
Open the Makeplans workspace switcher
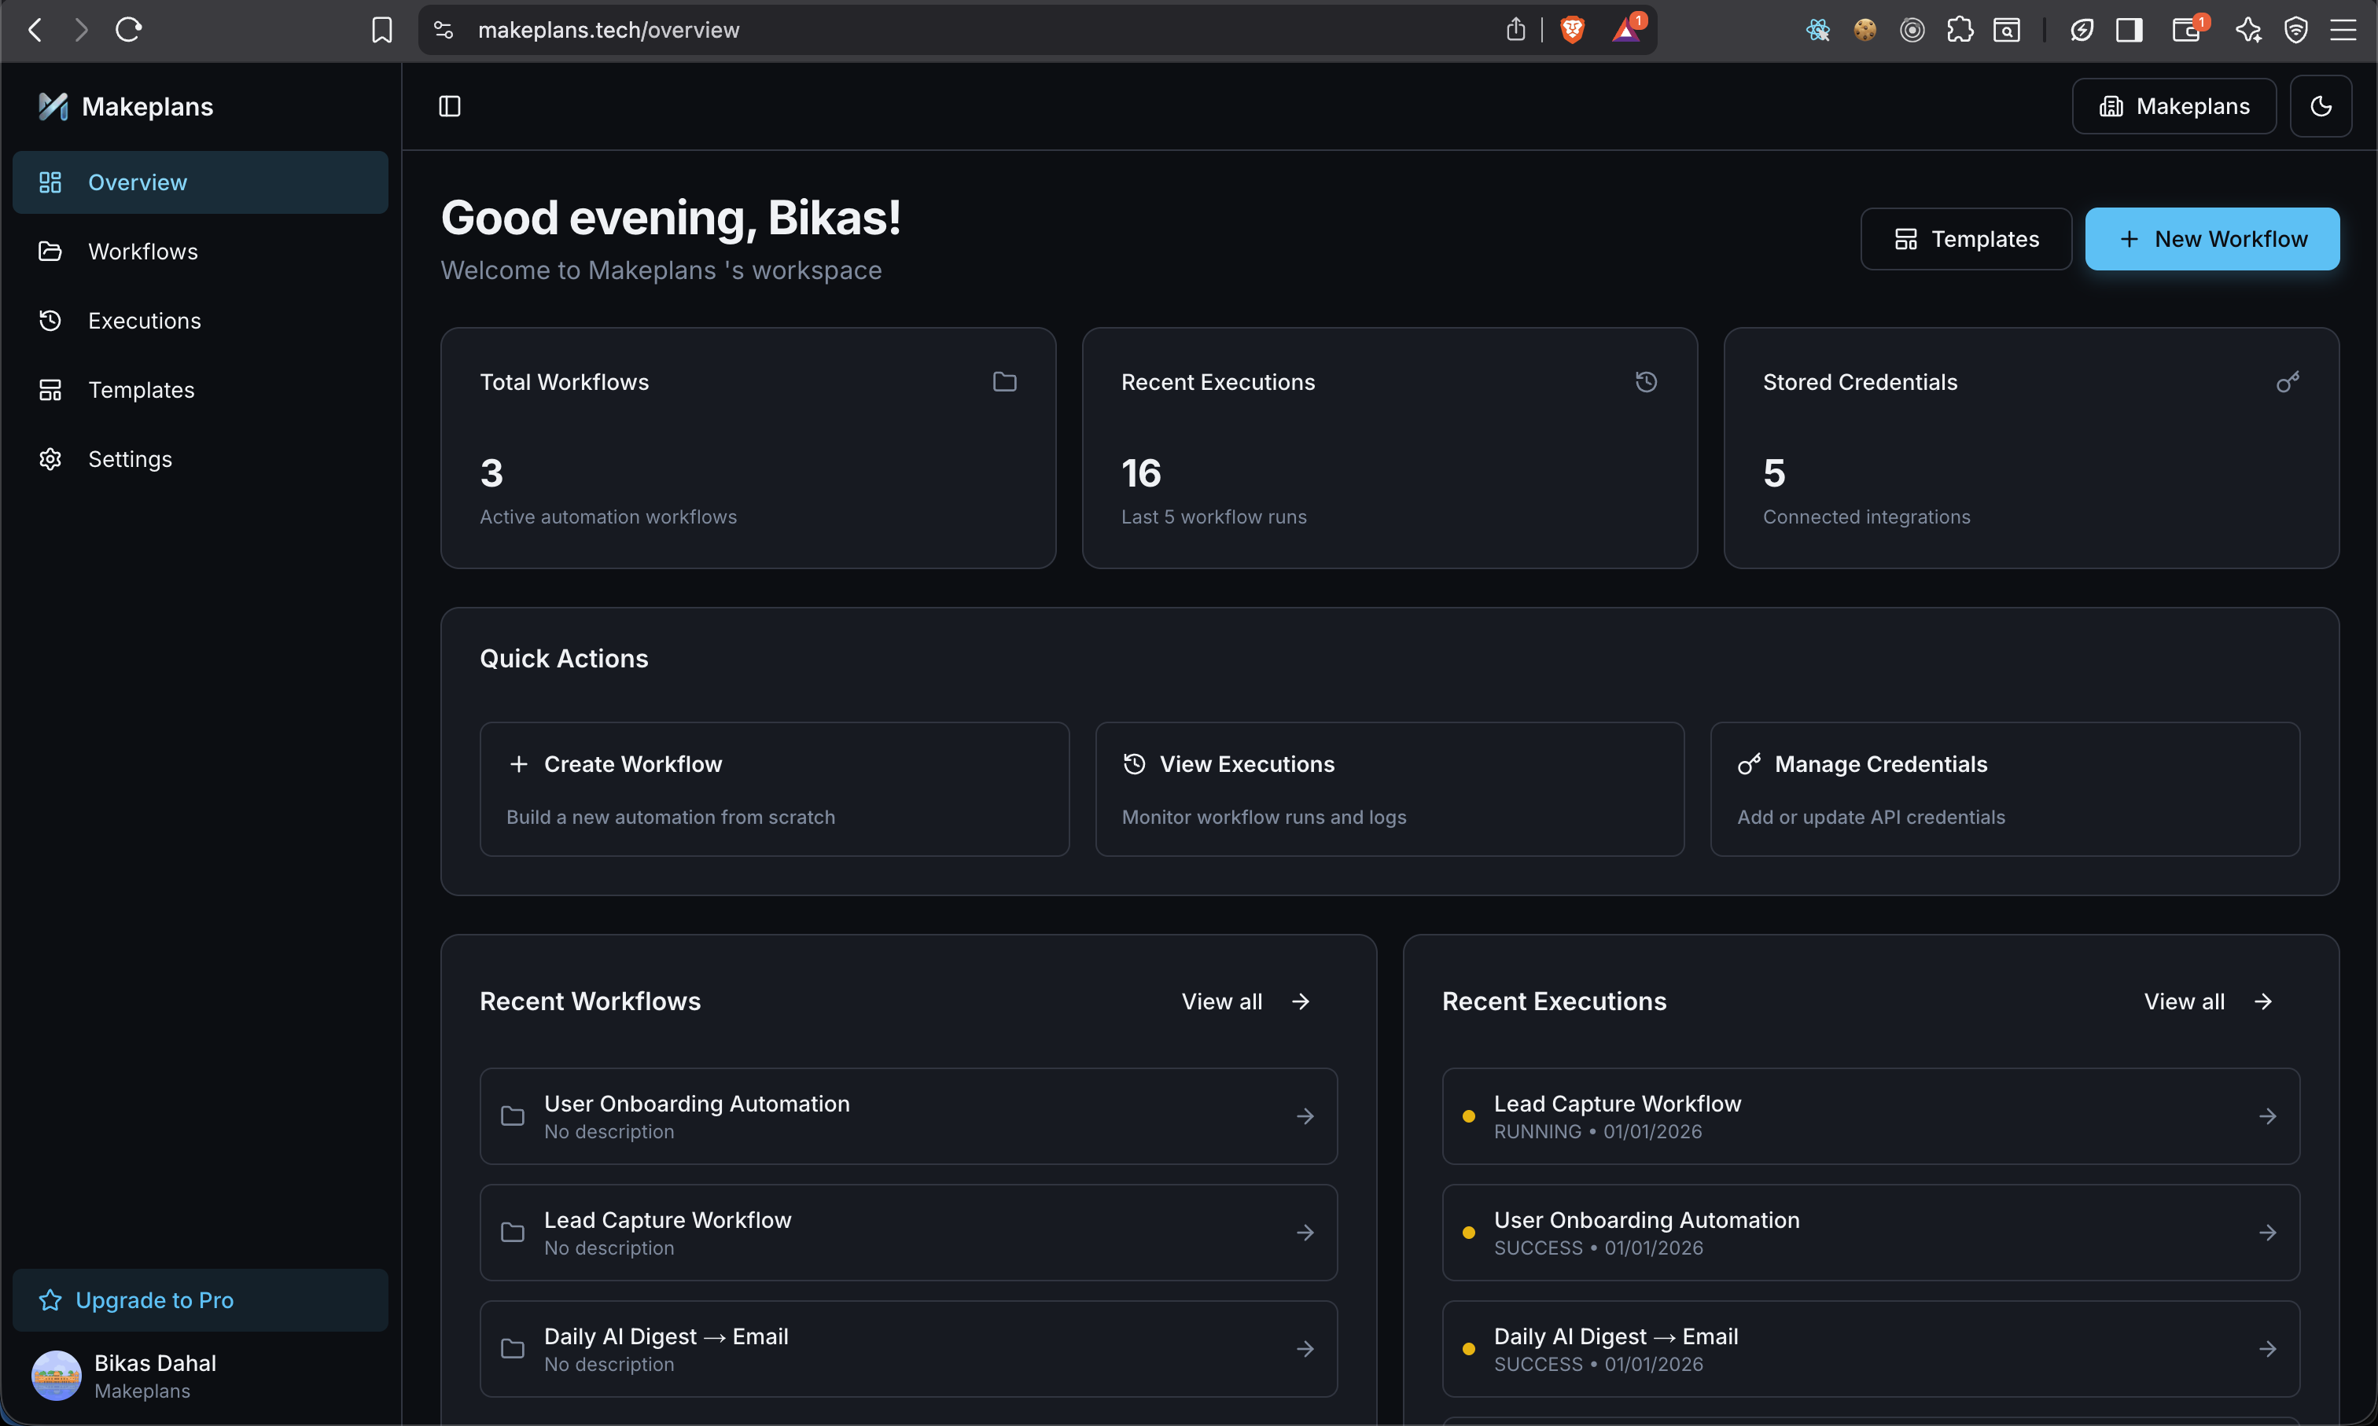(x=2174, y=105)
